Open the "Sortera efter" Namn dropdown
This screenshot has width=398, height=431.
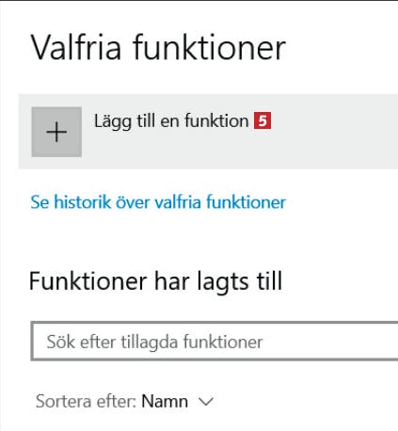[x=125, y=402]
